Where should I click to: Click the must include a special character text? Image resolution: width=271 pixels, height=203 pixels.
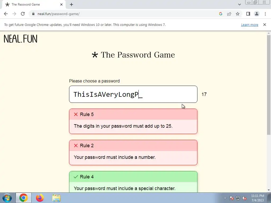coord(125,188)
